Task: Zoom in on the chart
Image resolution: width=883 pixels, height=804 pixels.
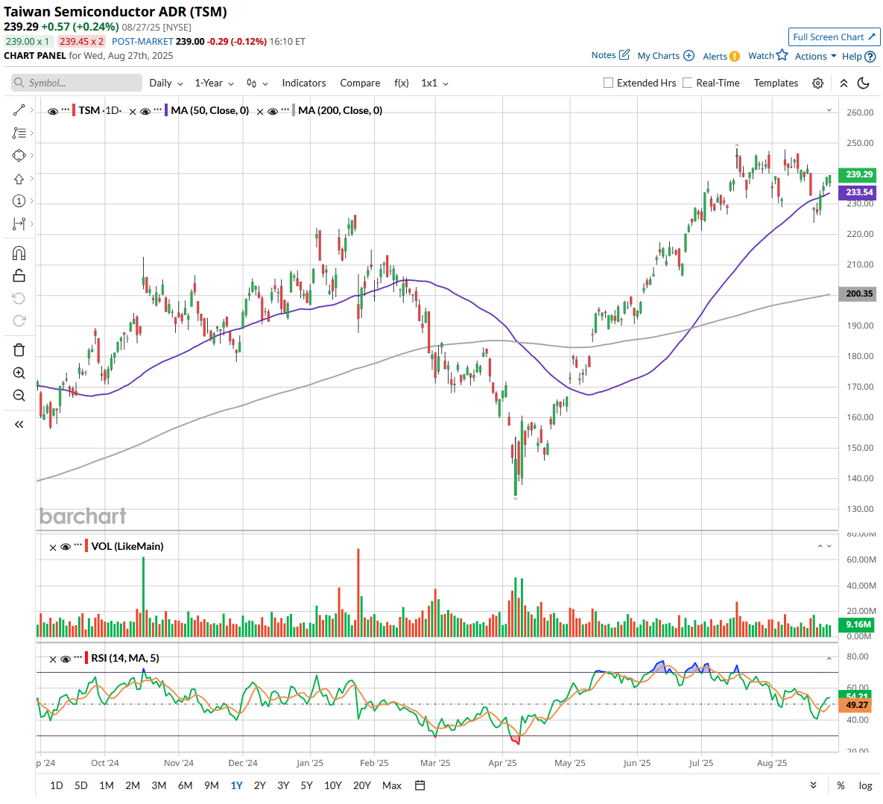Action: tap(19, 373)
